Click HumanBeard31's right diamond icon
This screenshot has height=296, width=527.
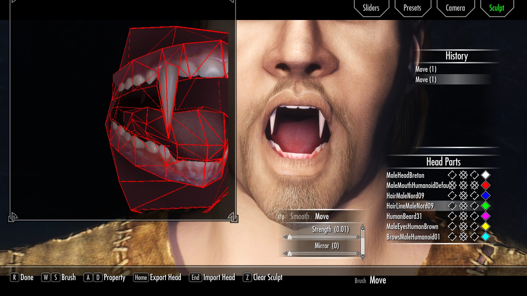(474, 216)
